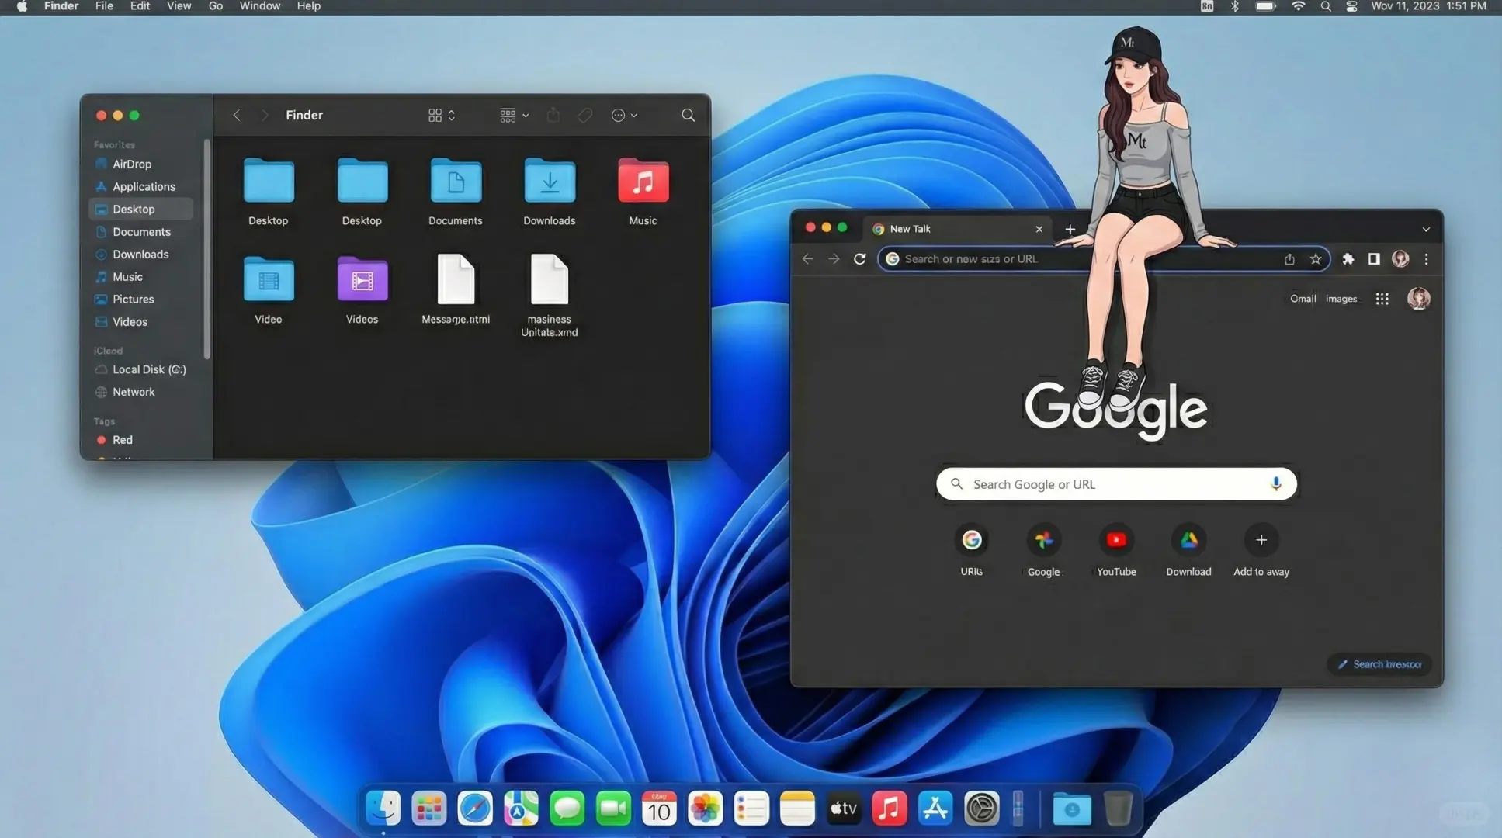Click the voice search microphone in the Google search box
This screenshot has width=1502, height=838.
tap(1275, 483)
